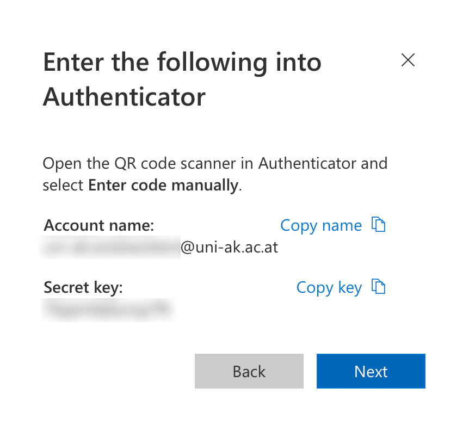Click the bold Enter code manually text
The height and width of the screenshot is (431, 469).
coord(163,186)
